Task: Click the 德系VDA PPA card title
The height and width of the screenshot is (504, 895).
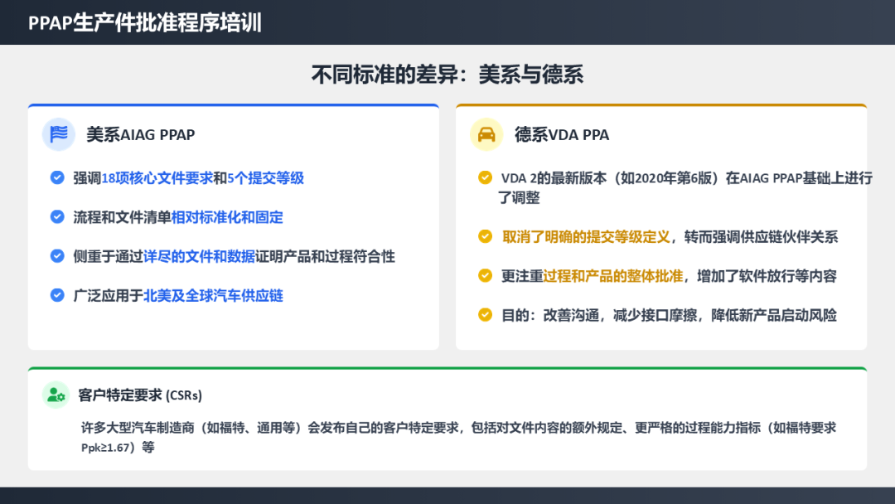Action: 562,134
